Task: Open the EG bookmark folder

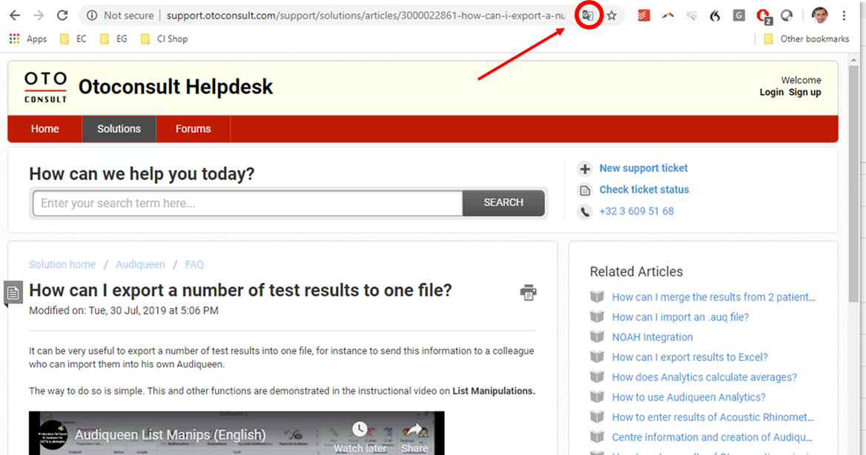Action: point(113,39)
